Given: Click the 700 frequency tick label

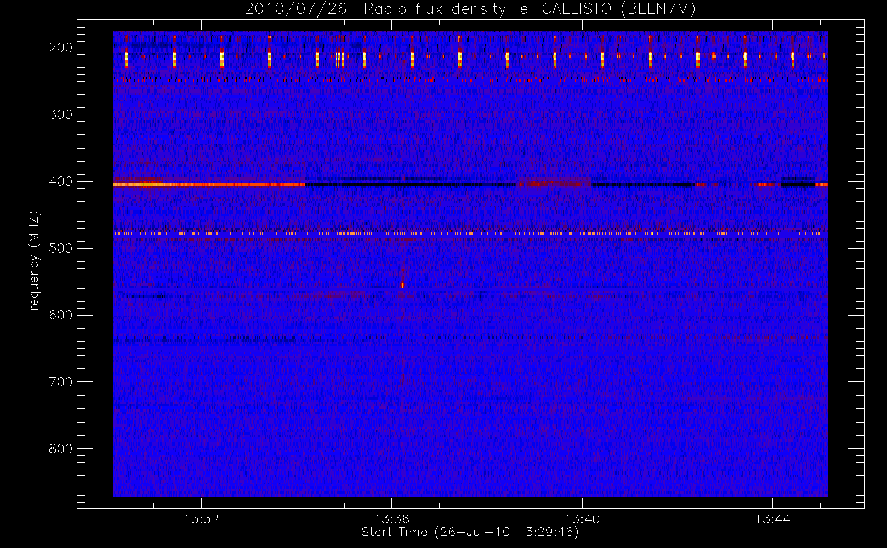Looking at the screenshot, I should click(x=61, y=382).
